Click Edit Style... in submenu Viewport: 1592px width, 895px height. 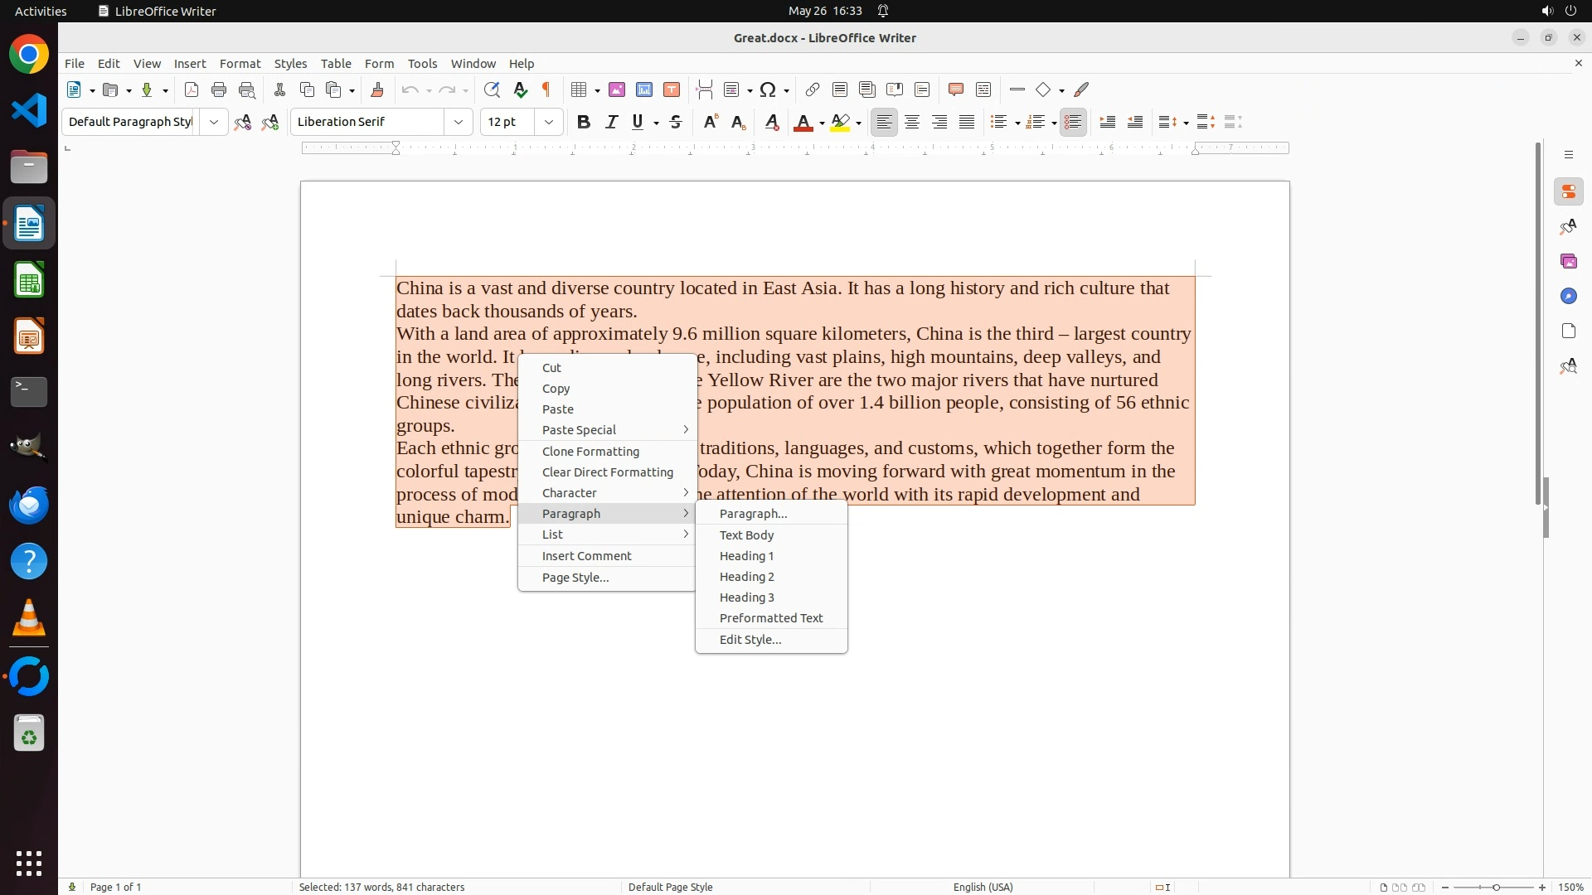pyautogui.click(x=750, y=640)
